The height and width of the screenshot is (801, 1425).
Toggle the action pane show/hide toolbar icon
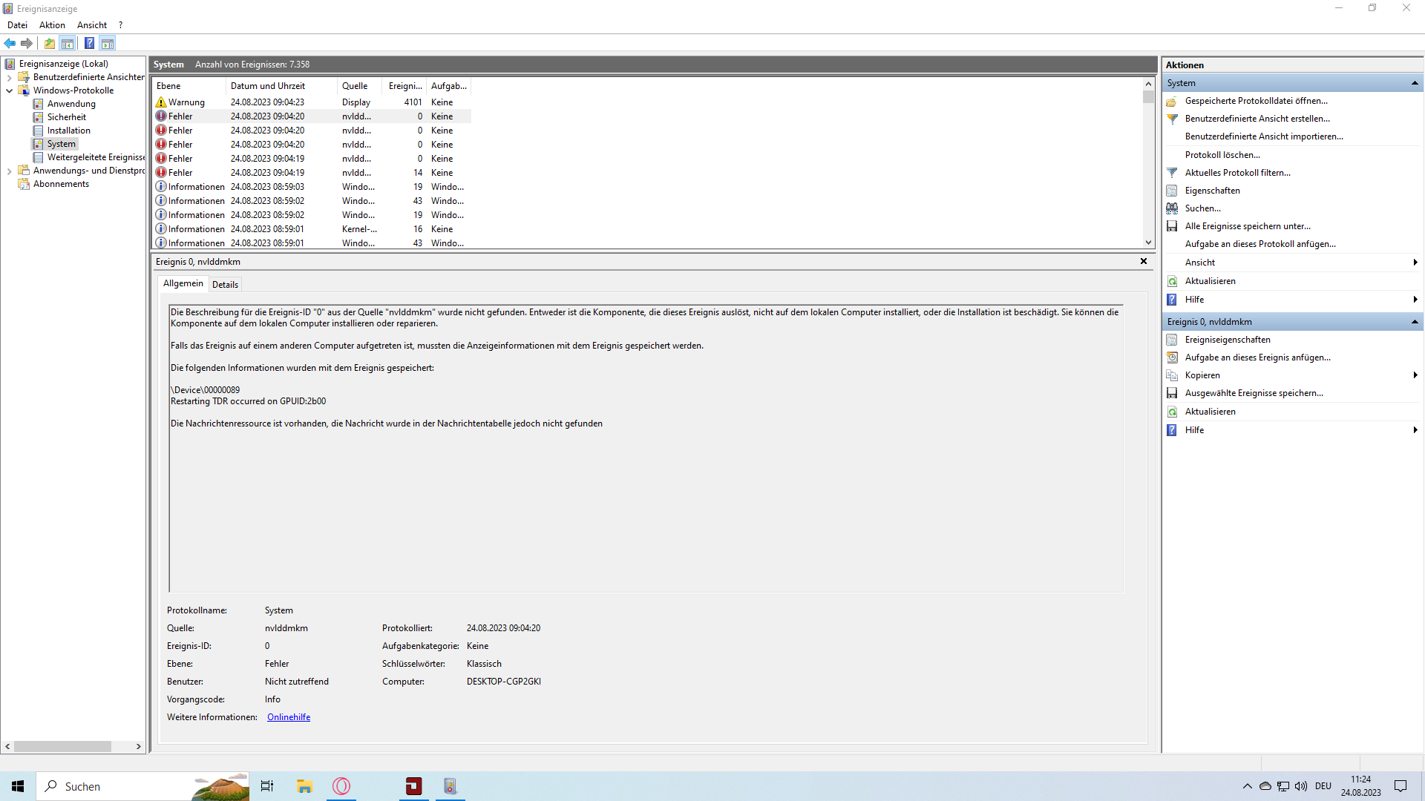click(x=108, y=43)
